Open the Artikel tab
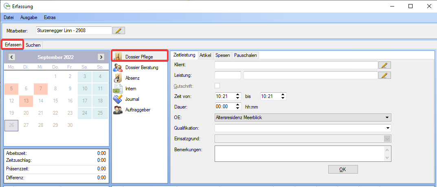This screenshot has height=187, width=437. [x=205, y=55]
